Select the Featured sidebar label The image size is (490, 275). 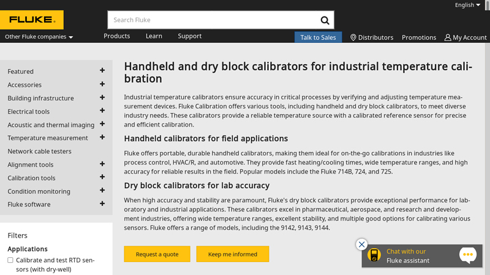point(20,71)
